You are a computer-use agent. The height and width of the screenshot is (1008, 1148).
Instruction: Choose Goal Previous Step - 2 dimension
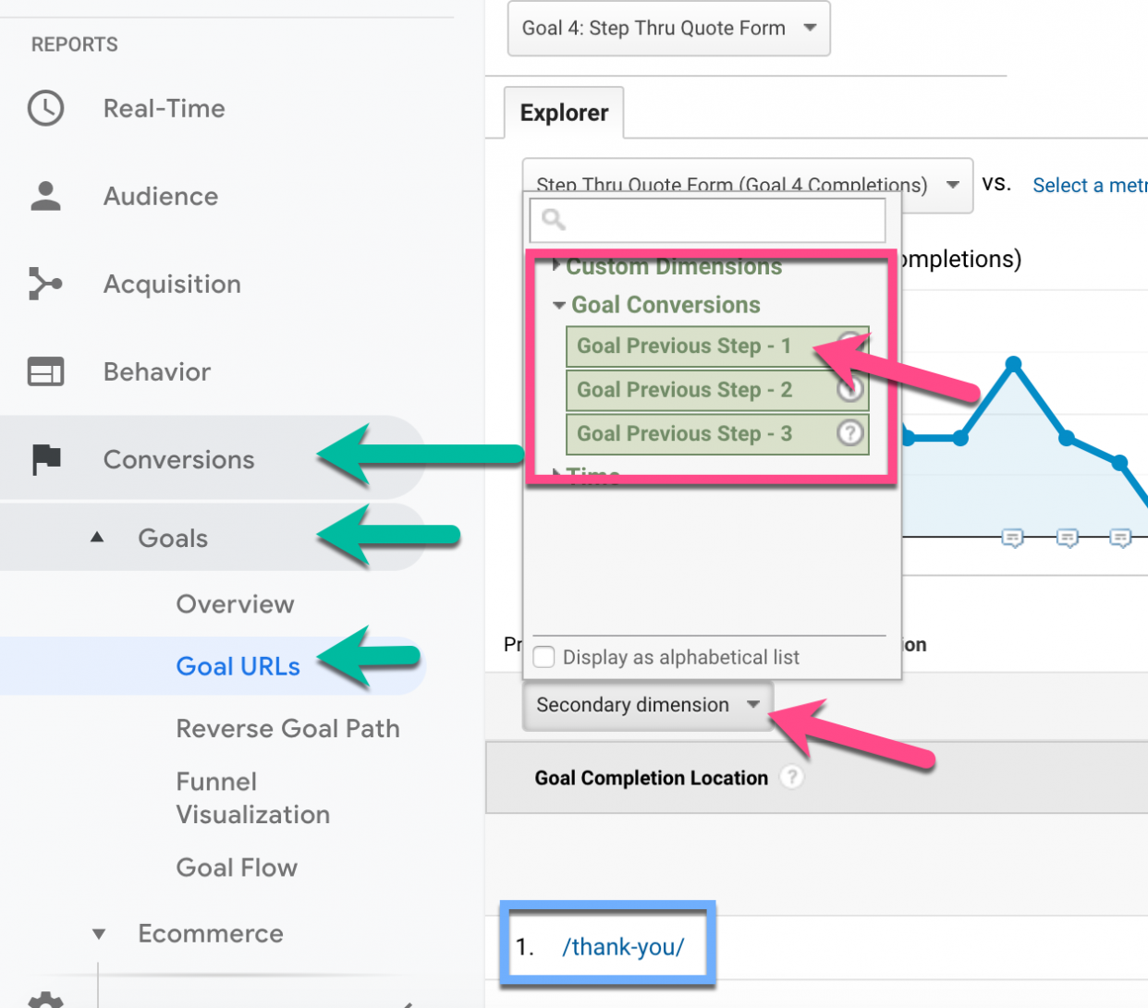[x=717, y=389]
